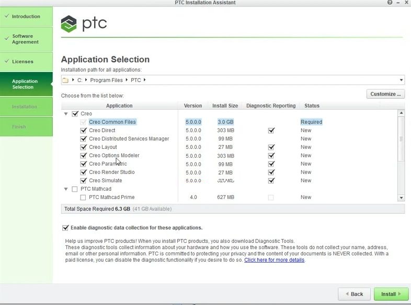411x305 pixels.
Task: Check PTC Mathcad Prime checkbox
Action: point(83,197)
